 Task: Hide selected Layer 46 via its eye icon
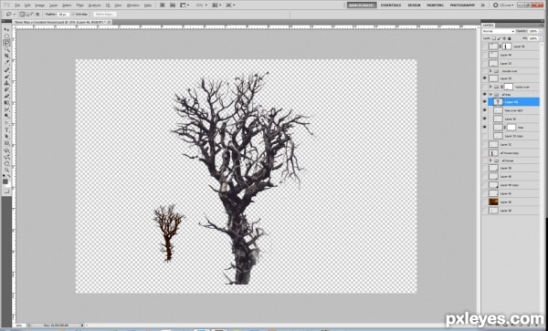tap(484, 102)
